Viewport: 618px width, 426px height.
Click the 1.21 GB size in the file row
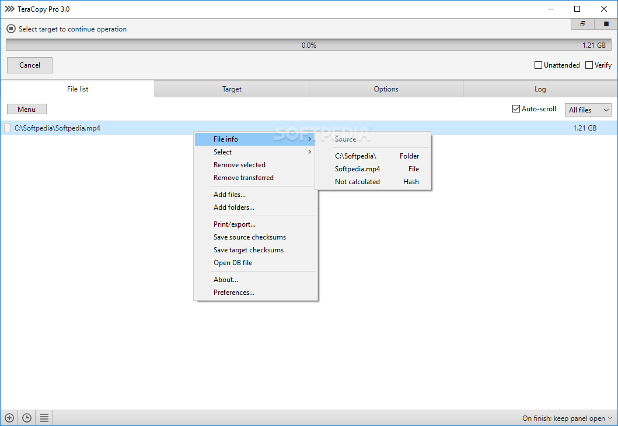point(585,128)
